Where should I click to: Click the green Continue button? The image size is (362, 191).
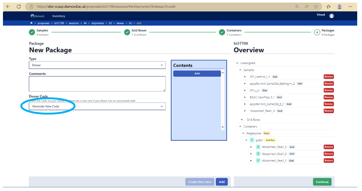pos(322,182)
